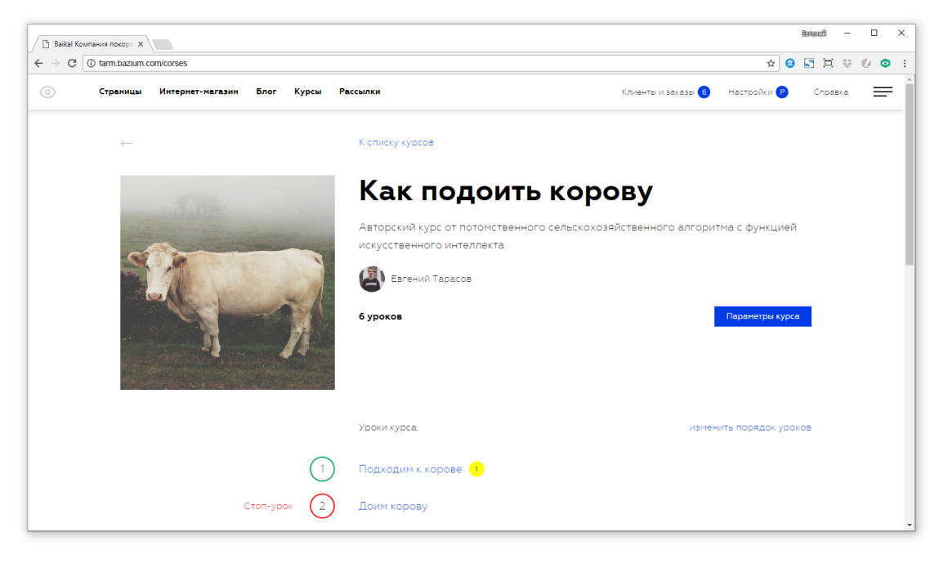Reload the page with the refresh icon

coord(72,63)
